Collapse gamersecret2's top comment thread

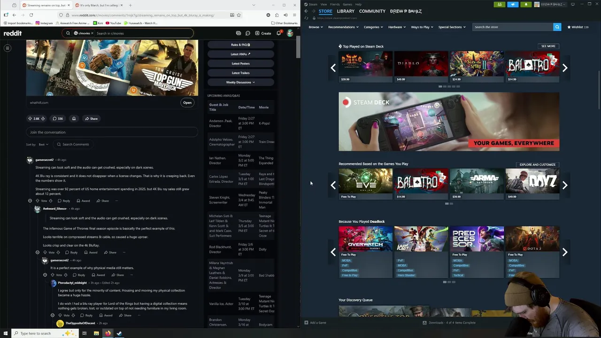coord(30,201)
